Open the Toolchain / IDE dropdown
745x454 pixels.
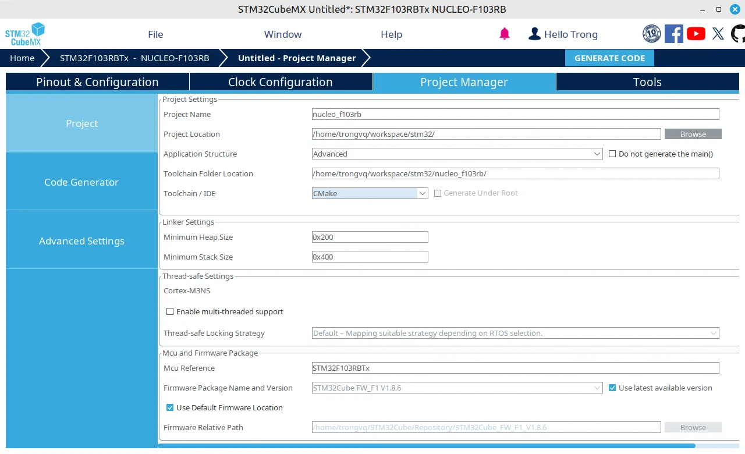370,193
